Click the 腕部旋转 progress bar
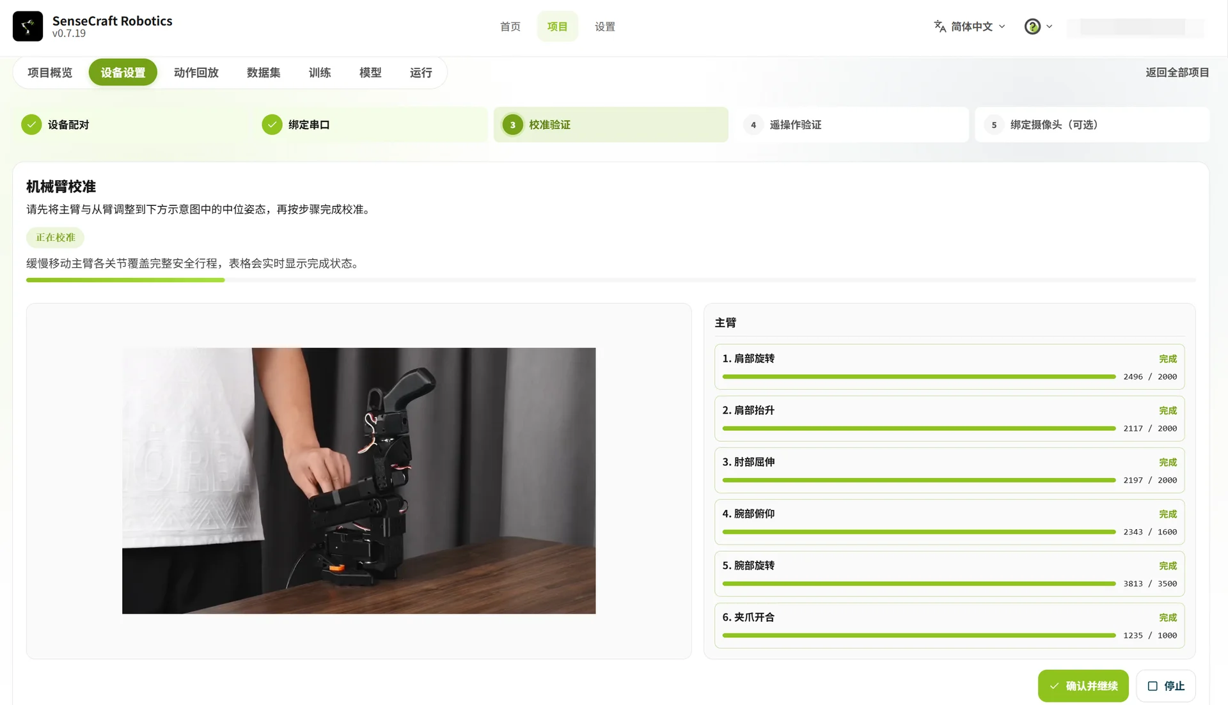 coord(918,584)
